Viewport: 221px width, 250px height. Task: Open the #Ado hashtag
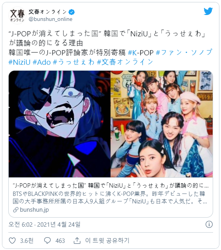tap(42, 62)
